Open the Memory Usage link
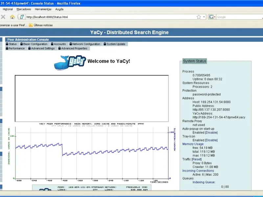Viewport: 263px width, 197px height. pos(193,144)
